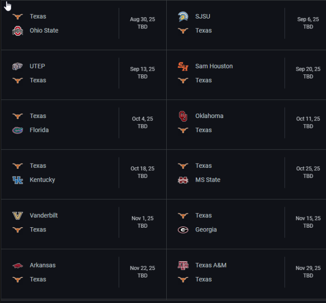Image resolution: width=326 pixels, height=303 pixels.
Task: Click the Oklahoma OU logo
Action: (x=183, y=116)
